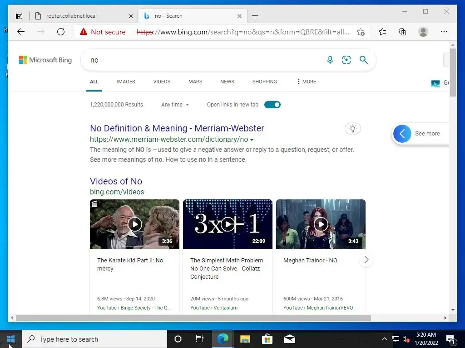Click the browser back arrow

(21, 32)
